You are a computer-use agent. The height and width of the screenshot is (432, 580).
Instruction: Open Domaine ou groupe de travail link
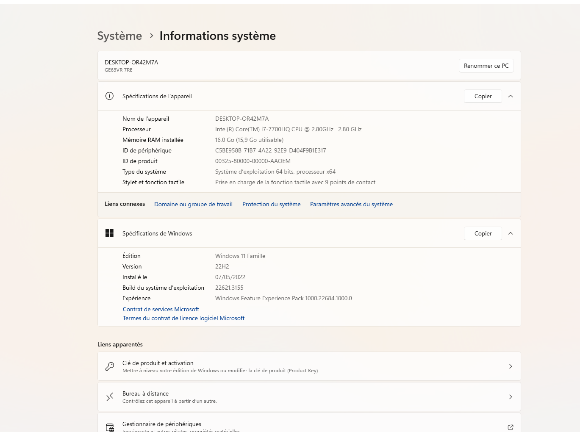tap(193, 204)
